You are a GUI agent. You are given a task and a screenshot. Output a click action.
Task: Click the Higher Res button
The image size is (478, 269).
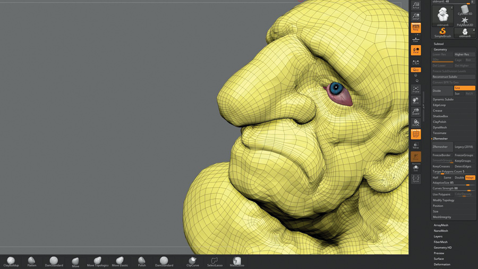464,54
